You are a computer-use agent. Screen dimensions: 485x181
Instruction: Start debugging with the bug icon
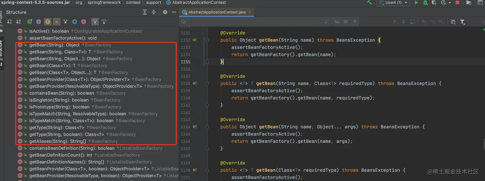pos(425,2)
